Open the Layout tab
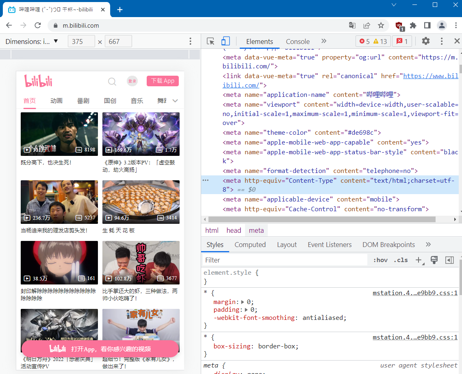 287,245
